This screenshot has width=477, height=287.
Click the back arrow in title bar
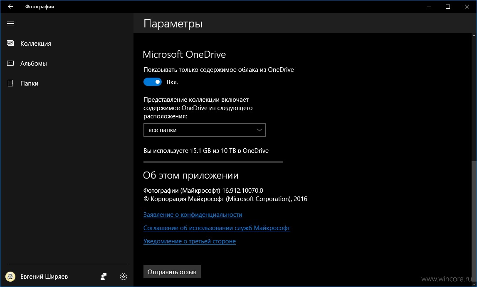tap(10, 6)
